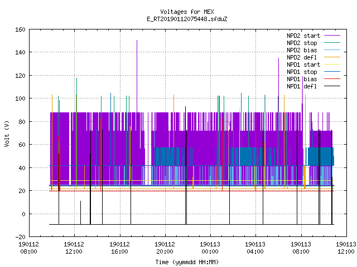This screenshot has width=357, height=267.
Task: Click the 190112 20:00 x-axis tick label
Action: click(165, 248)
